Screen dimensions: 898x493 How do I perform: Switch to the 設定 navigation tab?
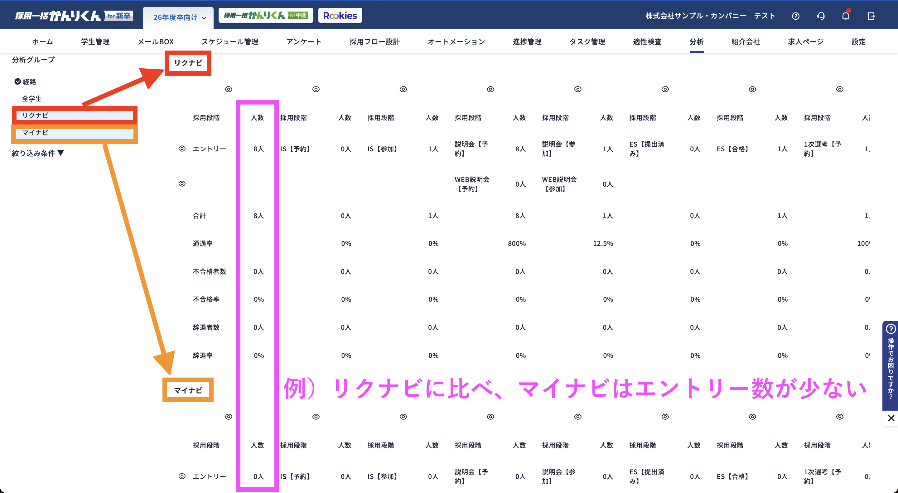pos(858,41)
